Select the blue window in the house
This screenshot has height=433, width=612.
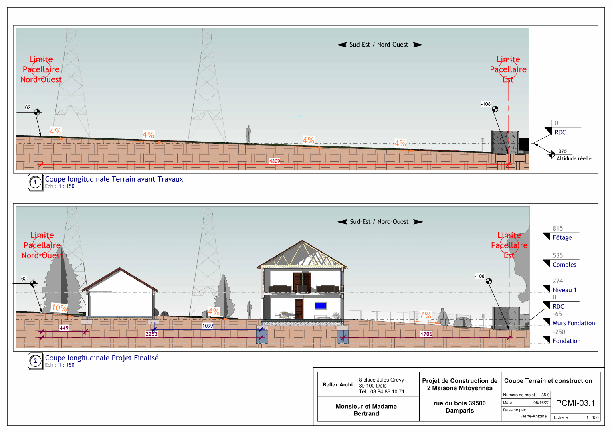coord(320,306)
